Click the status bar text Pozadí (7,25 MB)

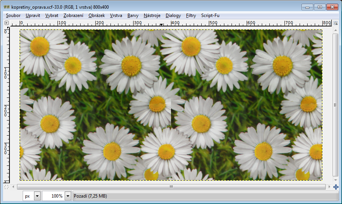pyautogui.click(x=90, y=196)
